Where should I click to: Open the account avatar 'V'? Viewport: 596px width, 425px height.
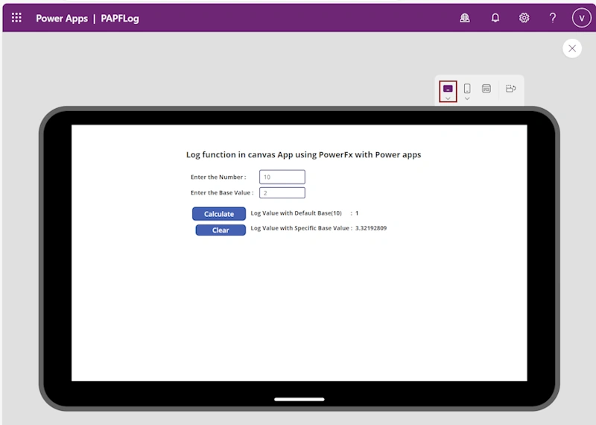(581, 18)
